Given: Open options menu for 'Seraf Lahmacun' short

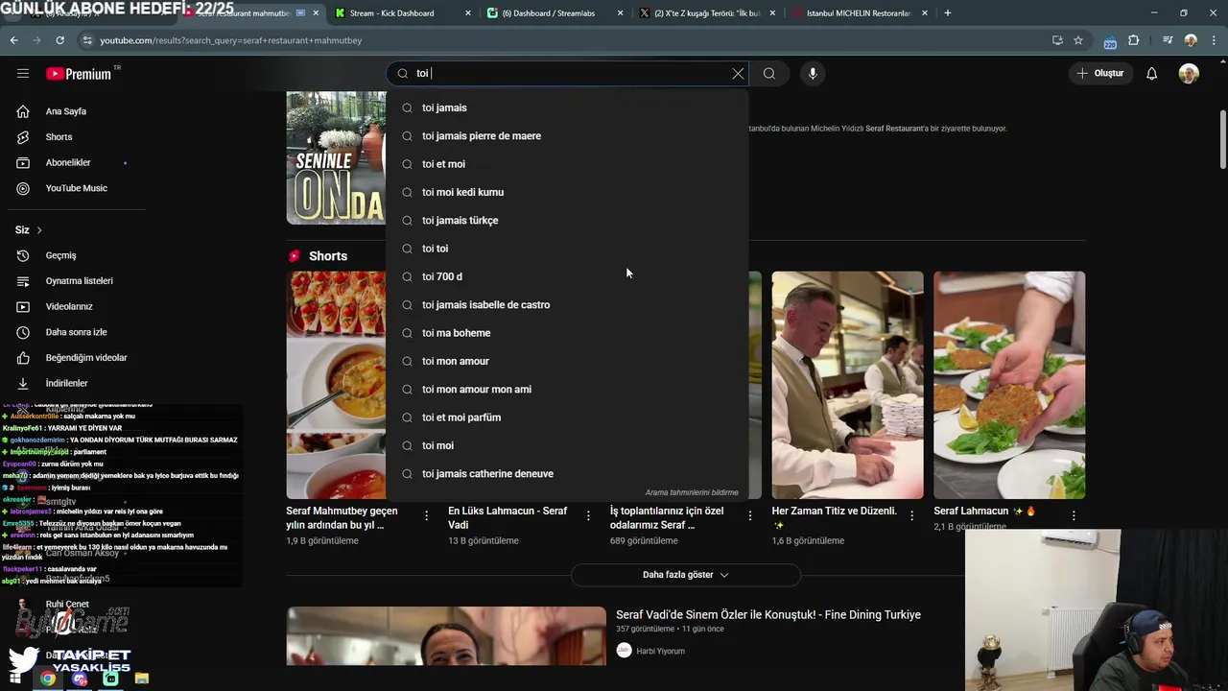Looking at the screenshot, I should coord(1074,515).
